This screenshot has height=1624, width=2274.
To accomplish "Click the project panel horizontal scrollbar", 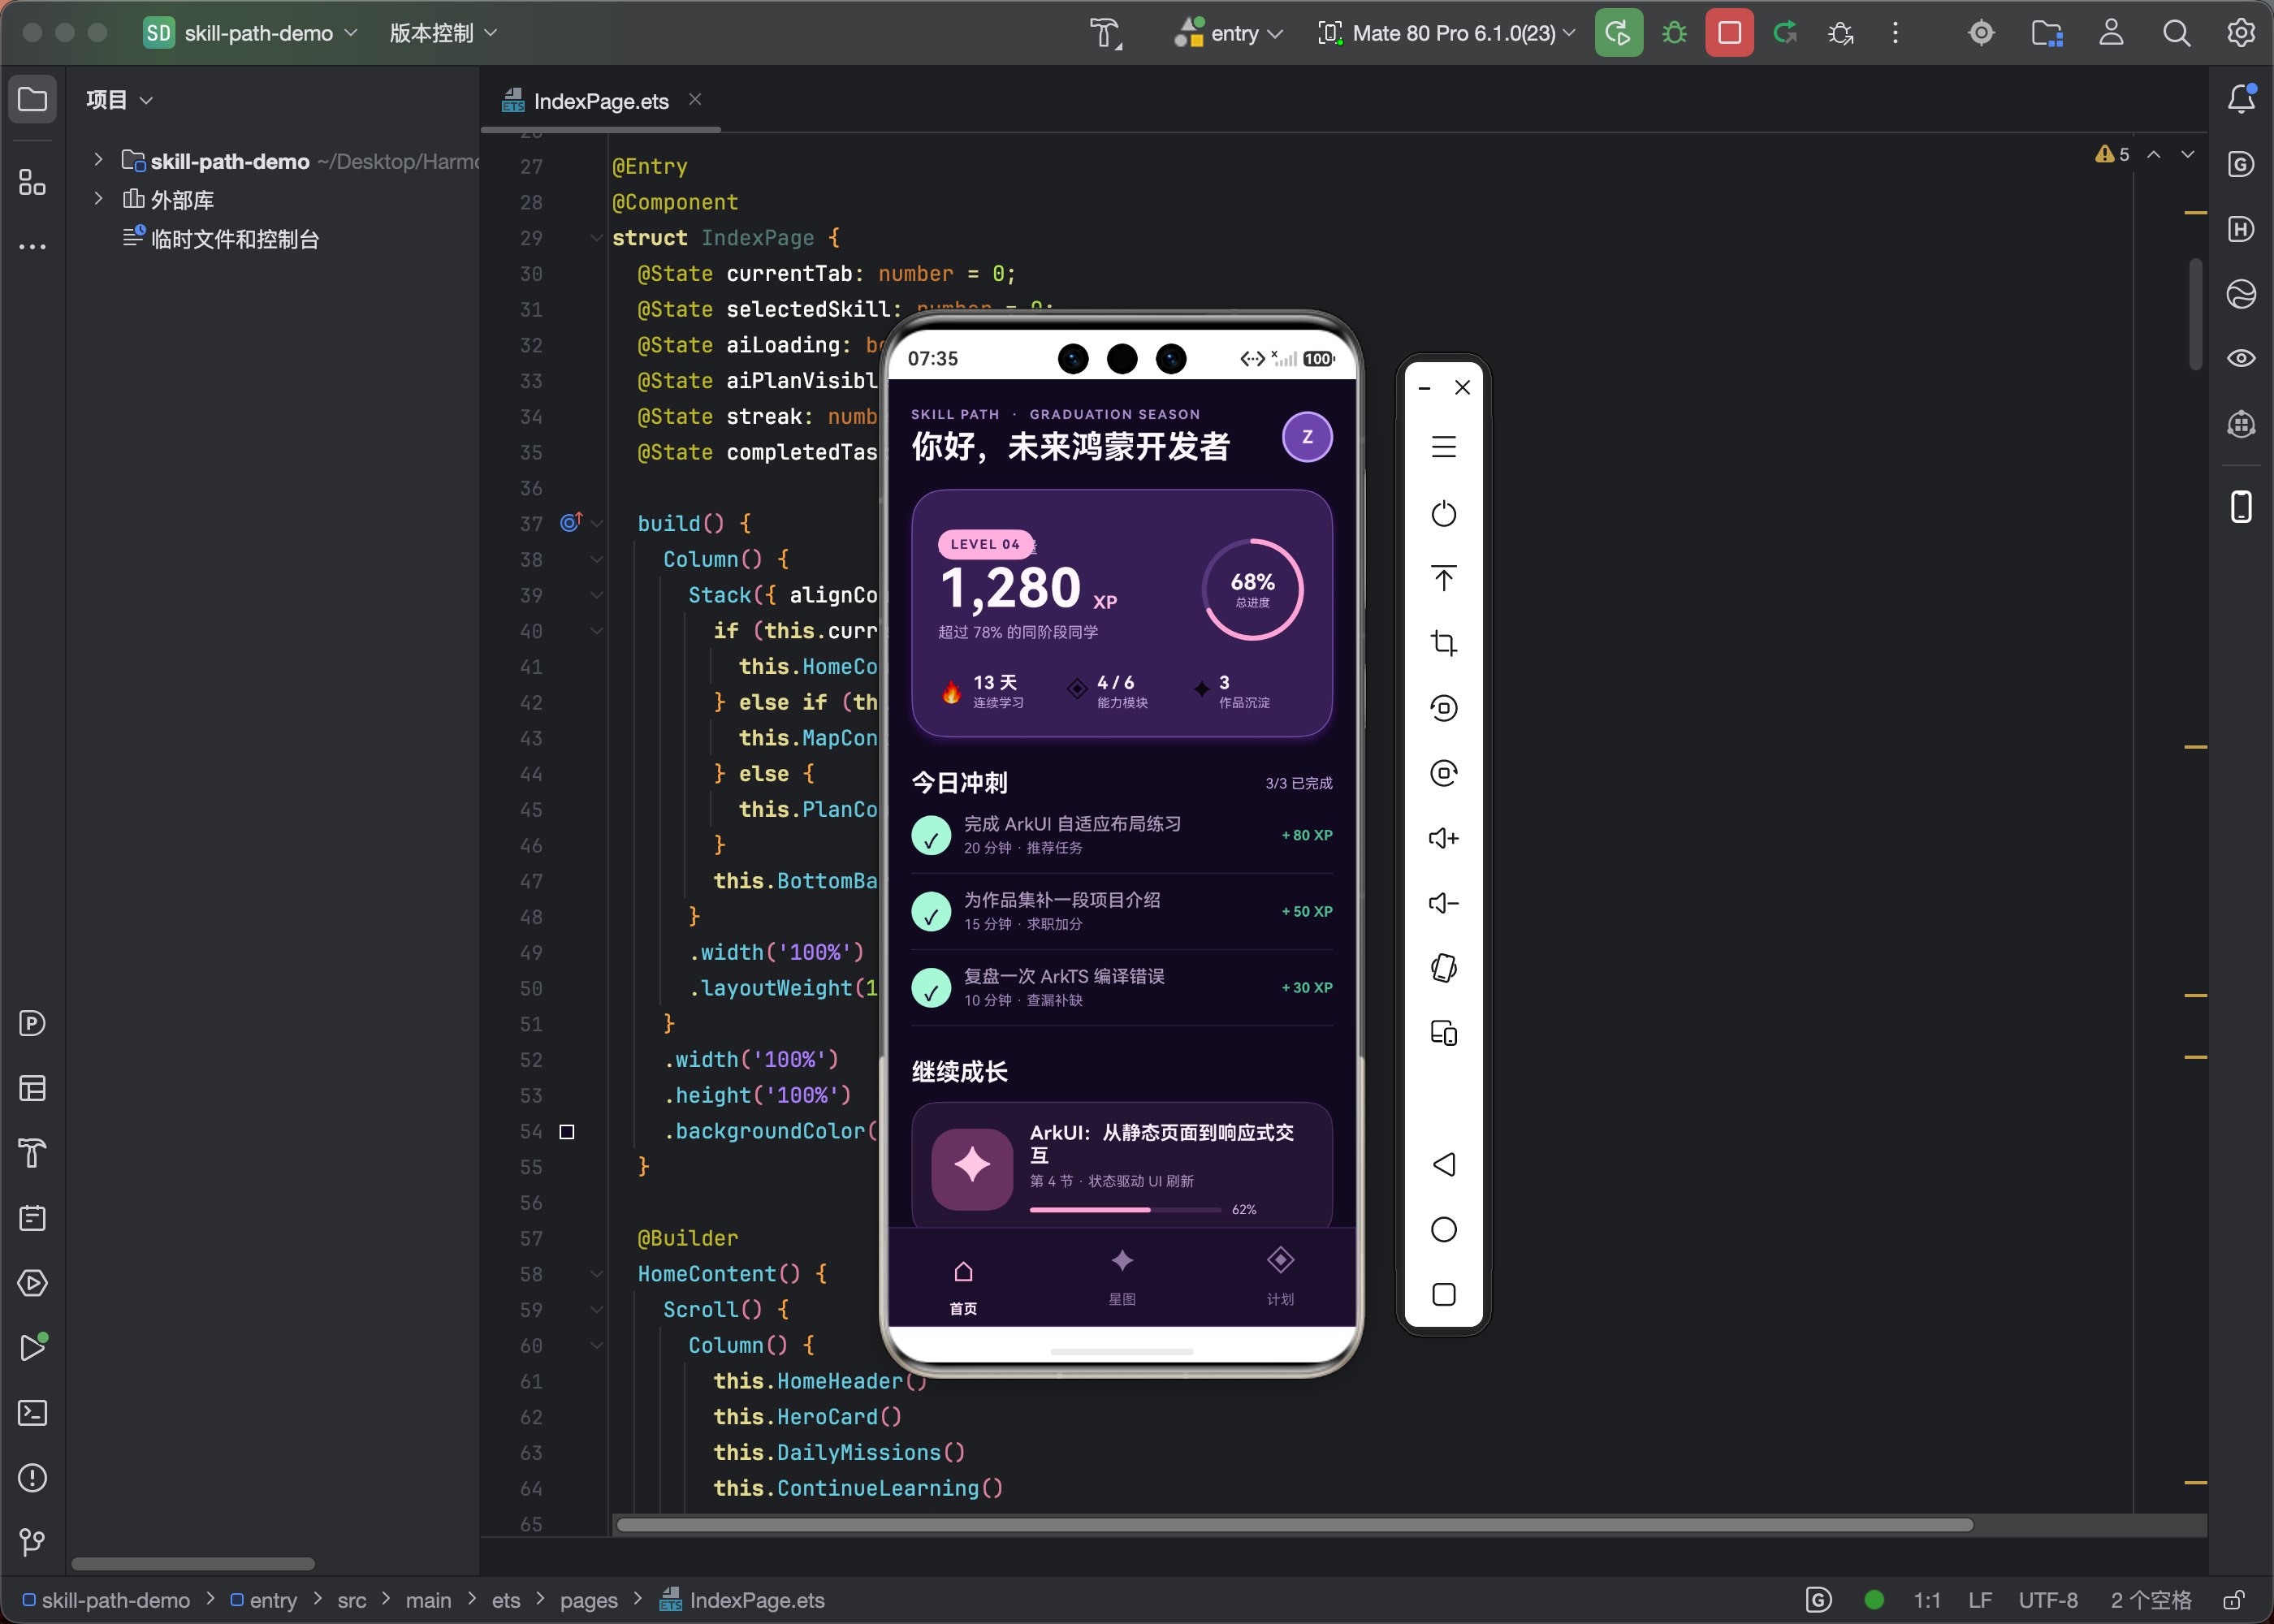I will pos(193,1563).
